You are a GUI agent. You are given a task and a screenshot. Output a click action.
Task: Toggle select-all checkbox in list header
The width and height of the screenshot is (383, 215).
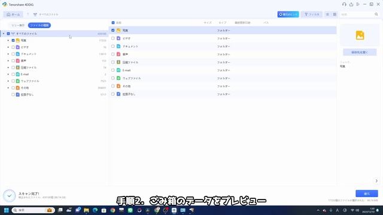tap(113, 23)
